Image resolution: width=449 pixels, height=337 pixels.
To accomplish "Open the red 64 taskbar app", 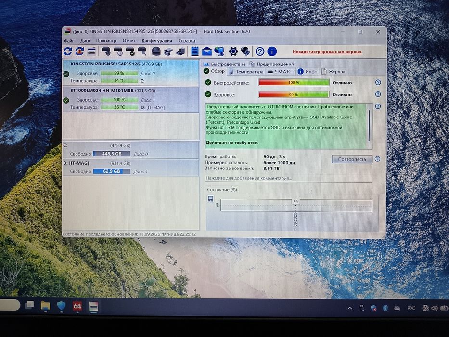I will [x=77, y=306].
